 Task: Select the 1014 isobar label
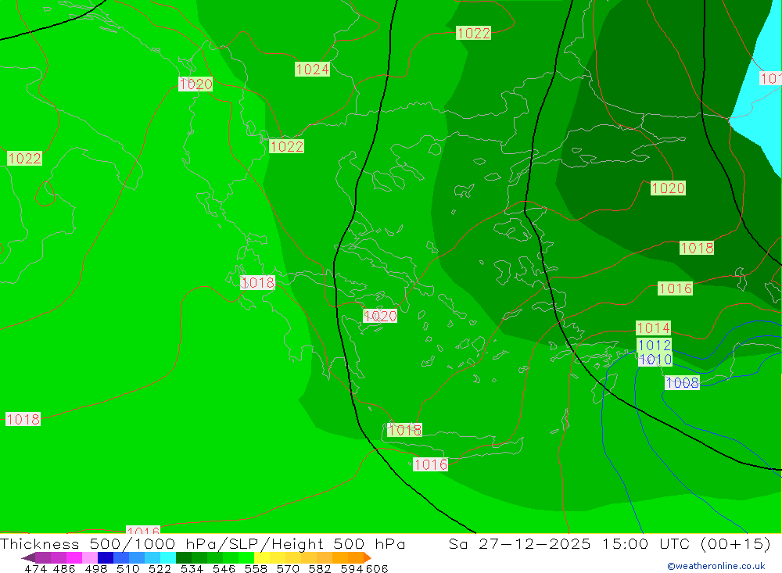tap(653, 328)
